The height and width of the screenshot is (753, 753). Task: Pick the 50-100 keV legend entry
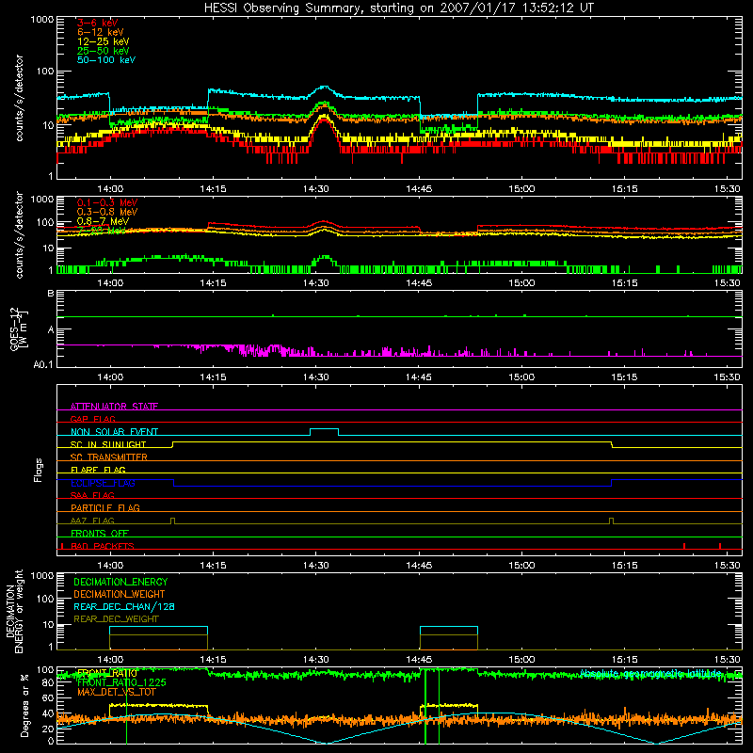(106, 60)
